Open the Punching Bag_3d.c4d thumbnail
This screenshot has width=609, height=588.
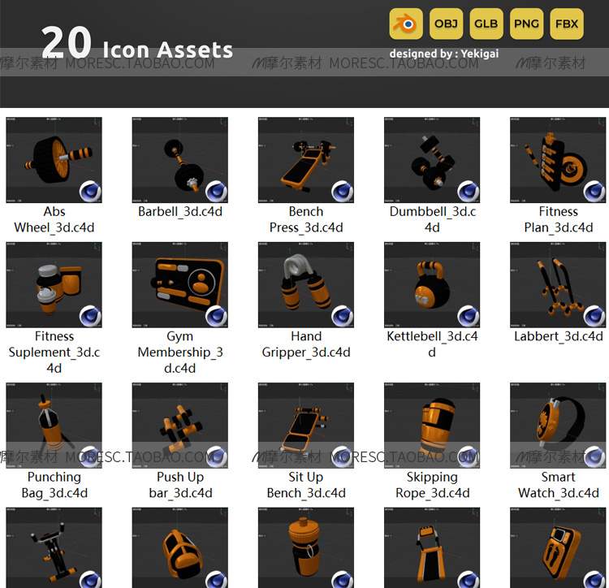point(54,426)
